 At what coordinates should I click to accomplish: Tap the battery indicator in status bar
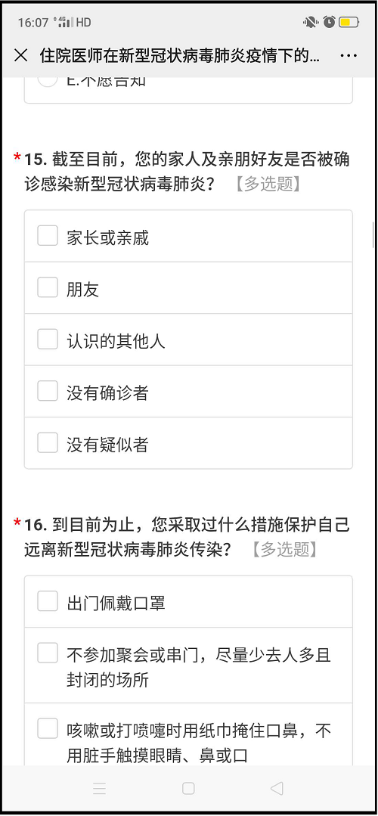(x=349, y=23)
